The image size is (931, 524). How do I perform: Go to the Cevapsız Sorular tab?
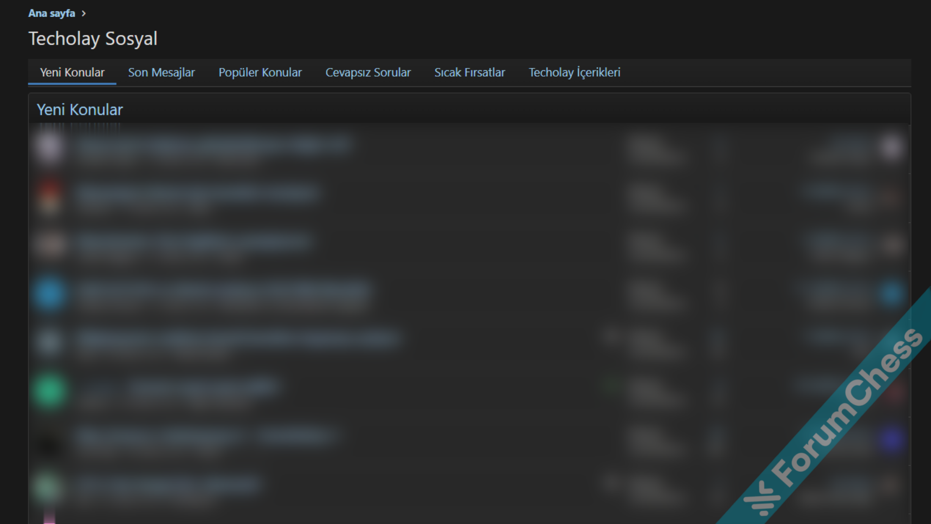pos(368,73)
